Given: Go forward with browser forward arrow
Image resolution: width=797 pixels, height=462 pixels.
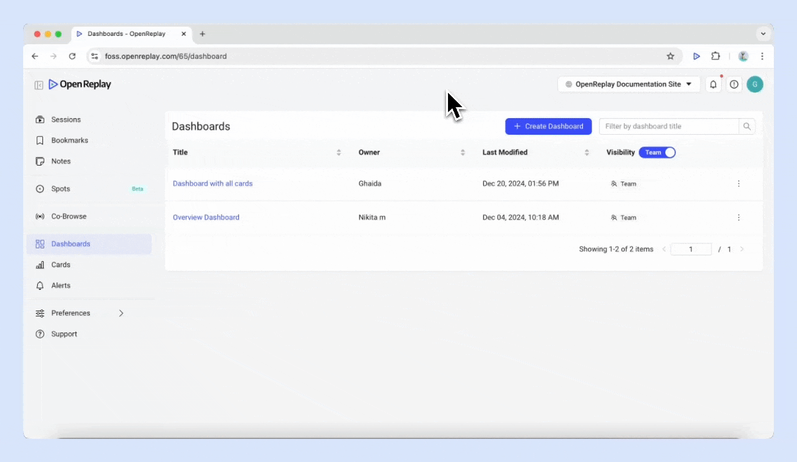Looking at the screenshot, I should [x=53, y=56].
